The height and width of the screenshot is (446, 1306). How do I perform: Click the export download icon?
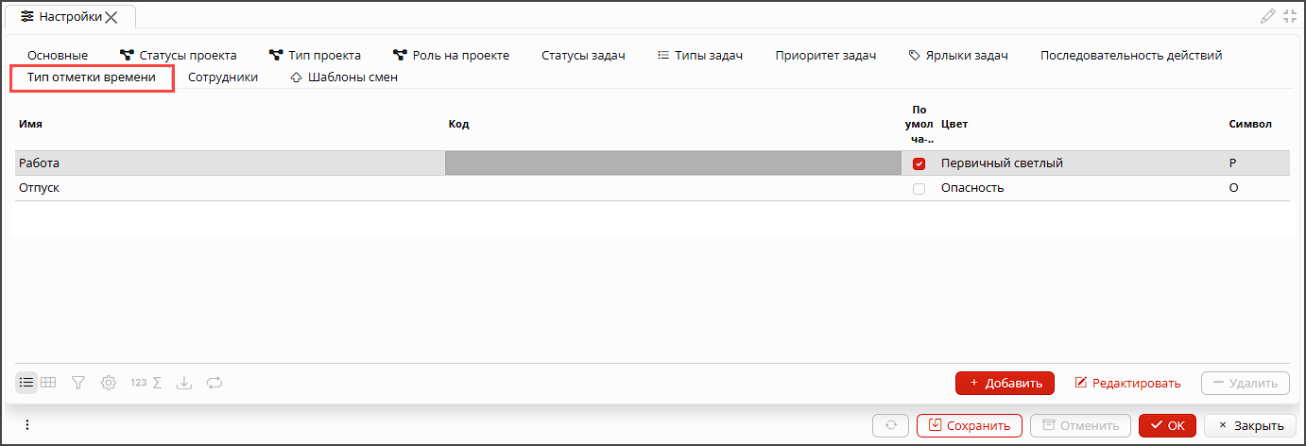point(184,383)
